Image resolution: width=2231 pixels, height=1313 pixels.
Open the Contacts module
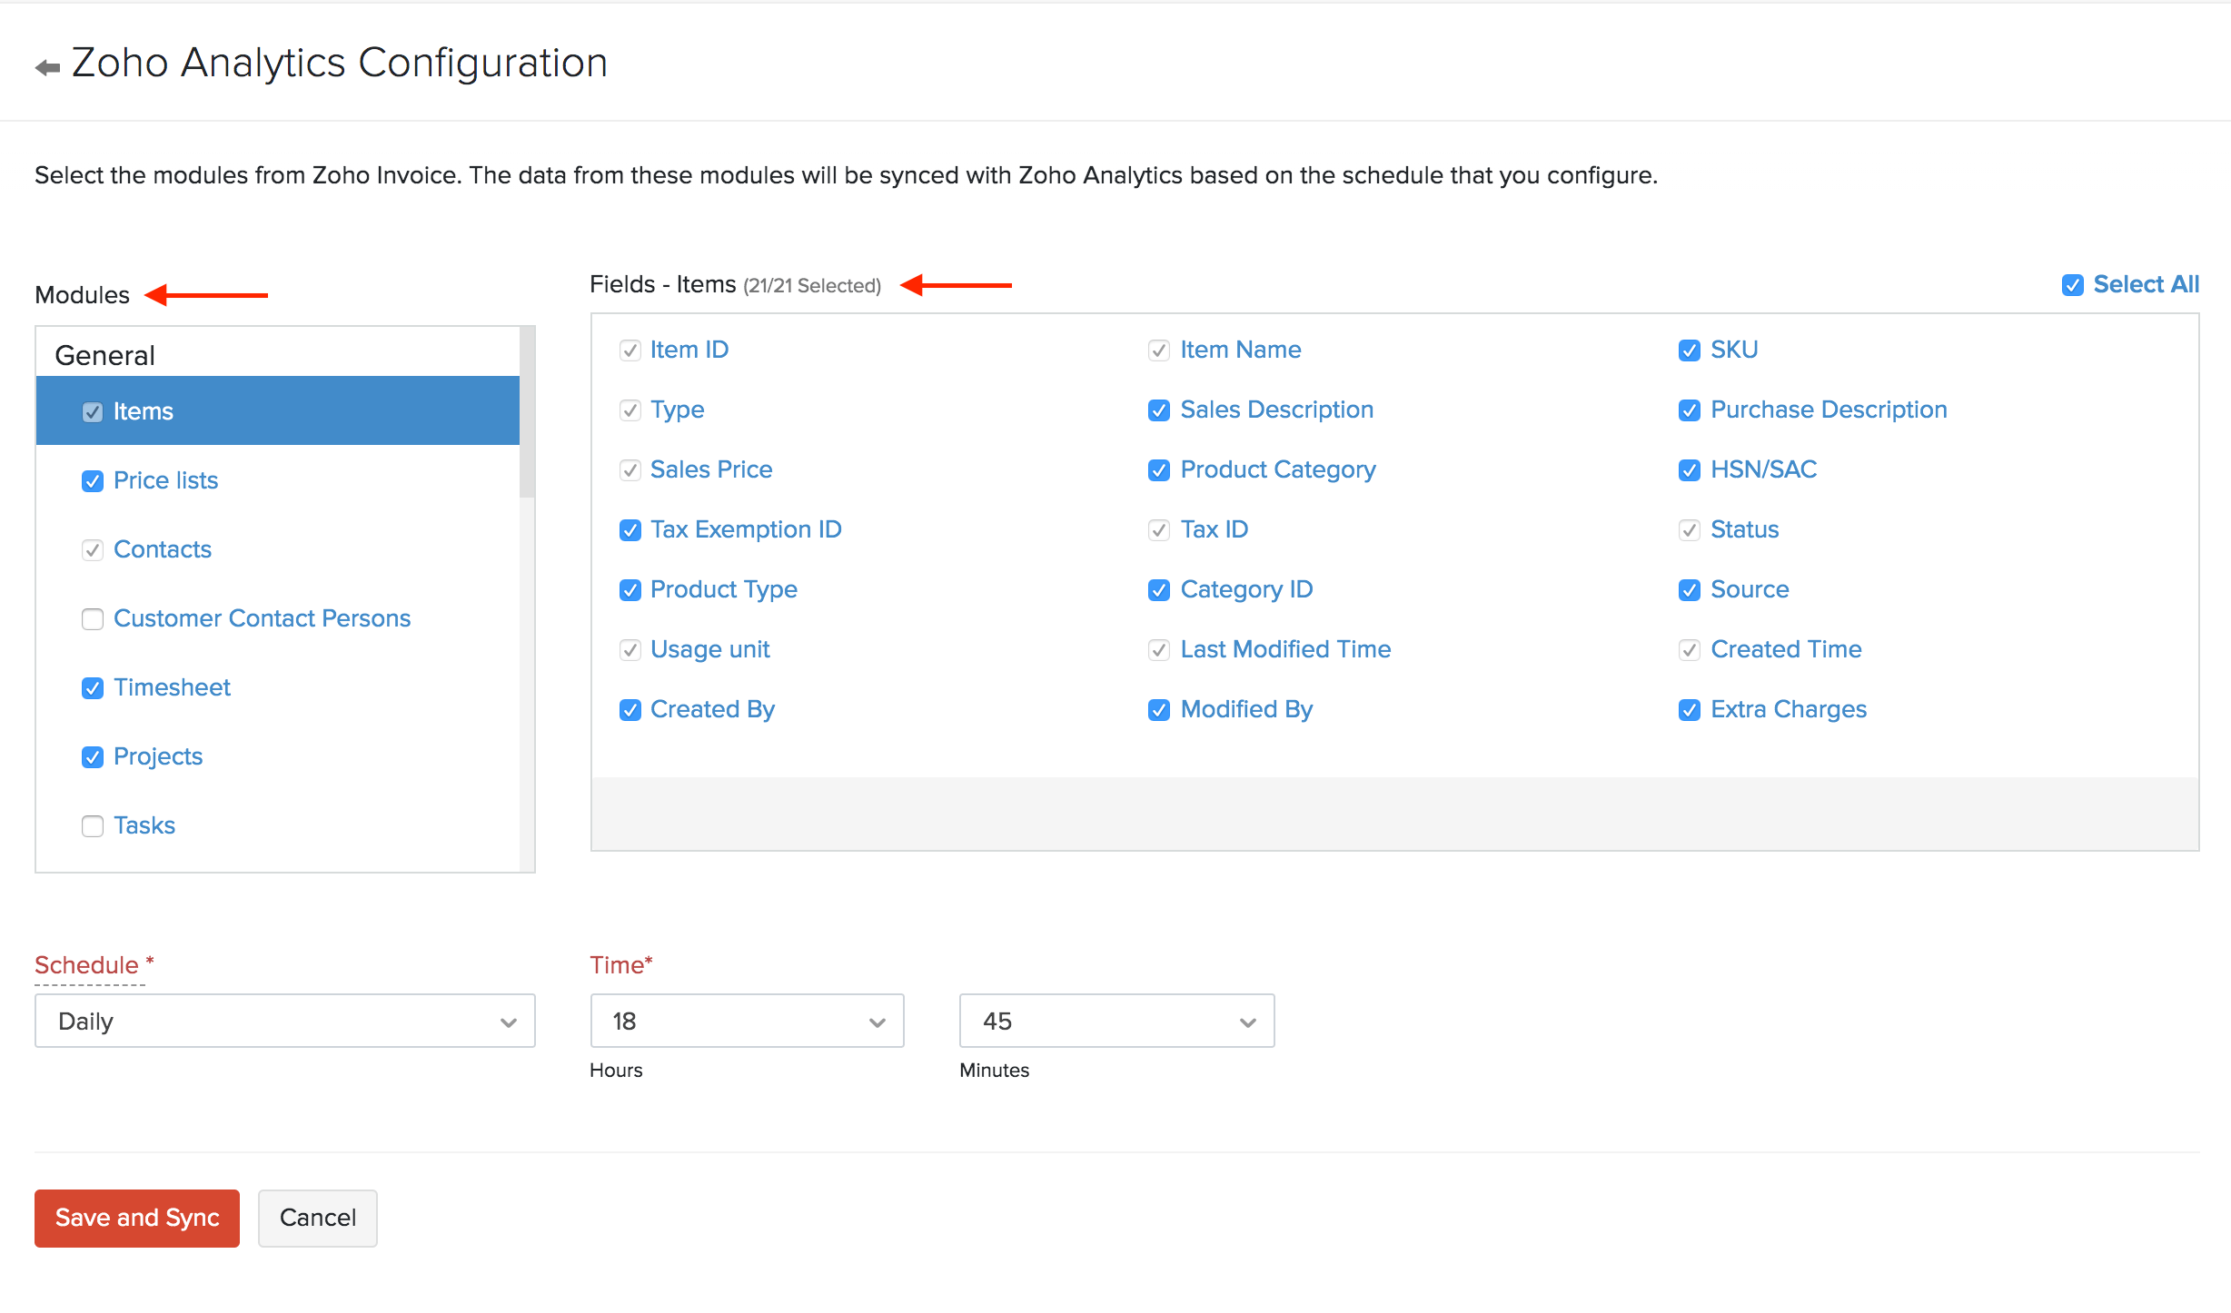click(x=162, y=549)
